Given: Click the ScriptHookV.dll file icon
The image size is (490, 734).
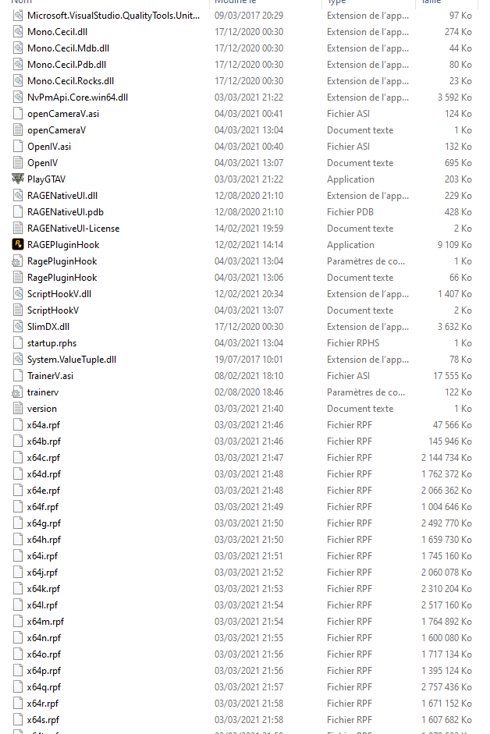Looking at the screenshot, I should point(18,294).
